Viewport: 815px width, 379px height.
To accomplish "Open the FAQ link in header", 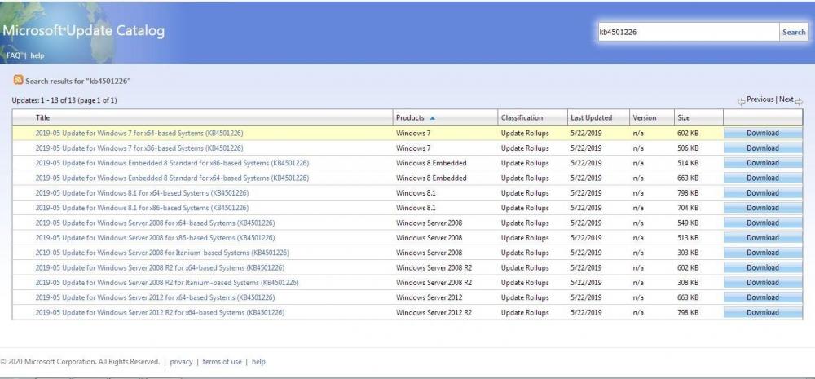I will click(x=13, y=55).
